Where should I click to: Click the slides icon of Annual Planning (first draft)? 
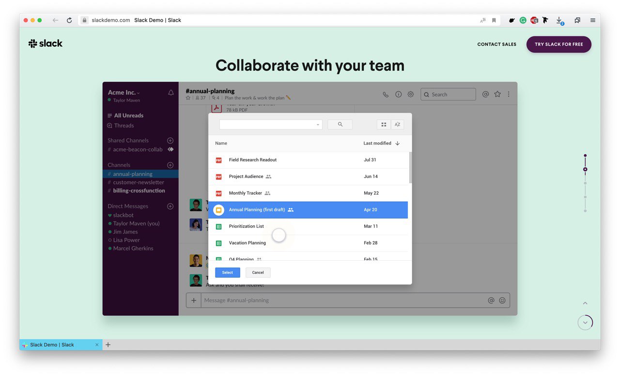[218, 210]
